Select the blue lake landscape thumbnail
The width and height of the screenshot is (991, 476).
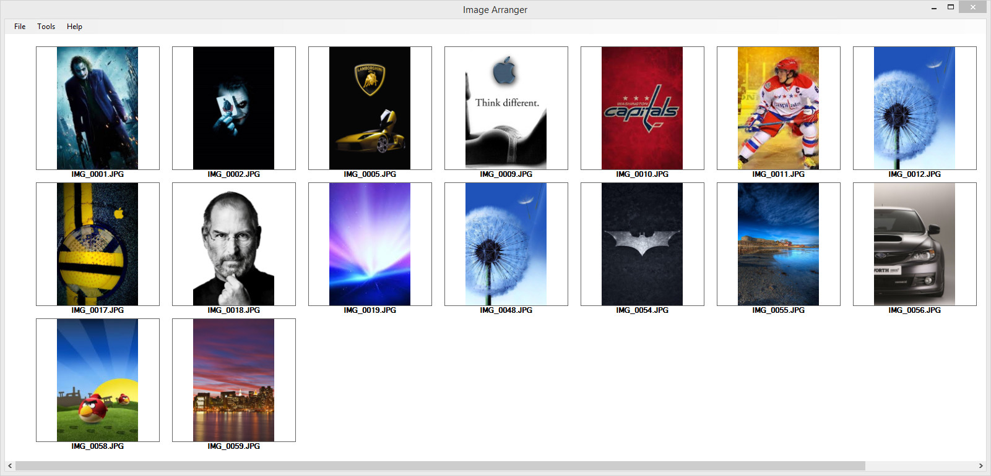(779, 244)
